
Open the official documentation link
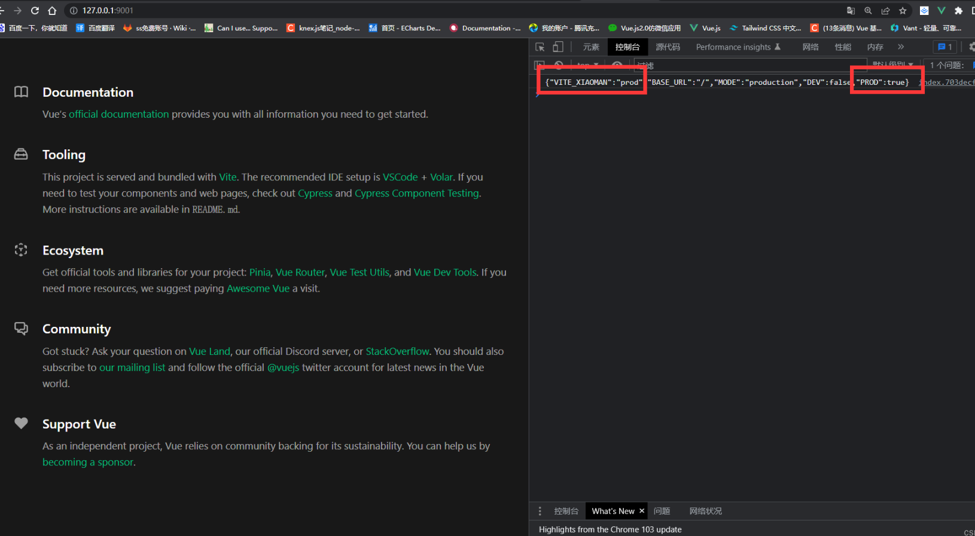pos(118,114)
